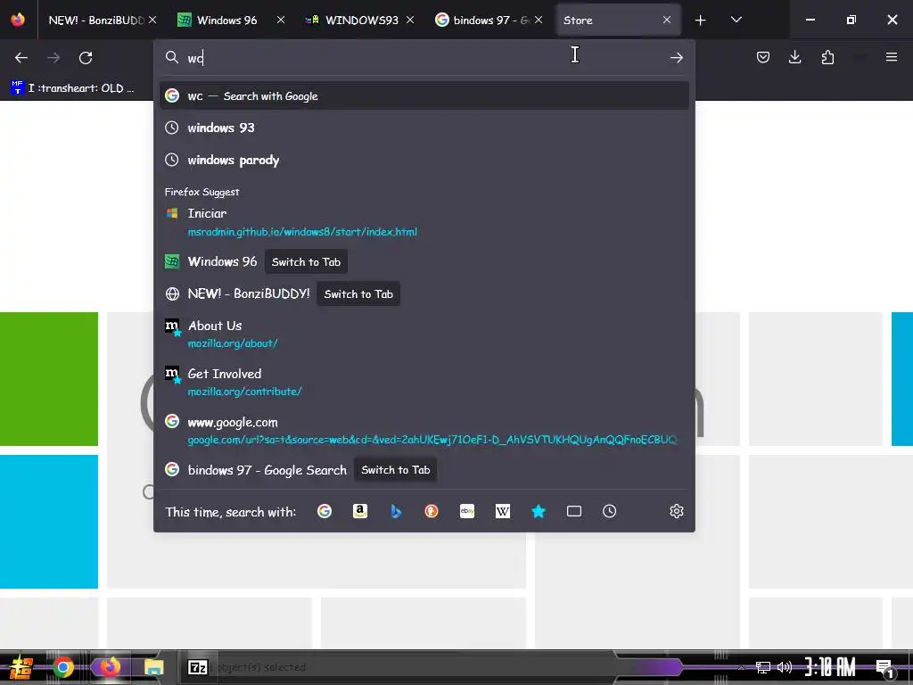Open the Start button on taskbar
The height and width of the screenshot is (685, 913).
pyautogui.click(x=21, y=667)
